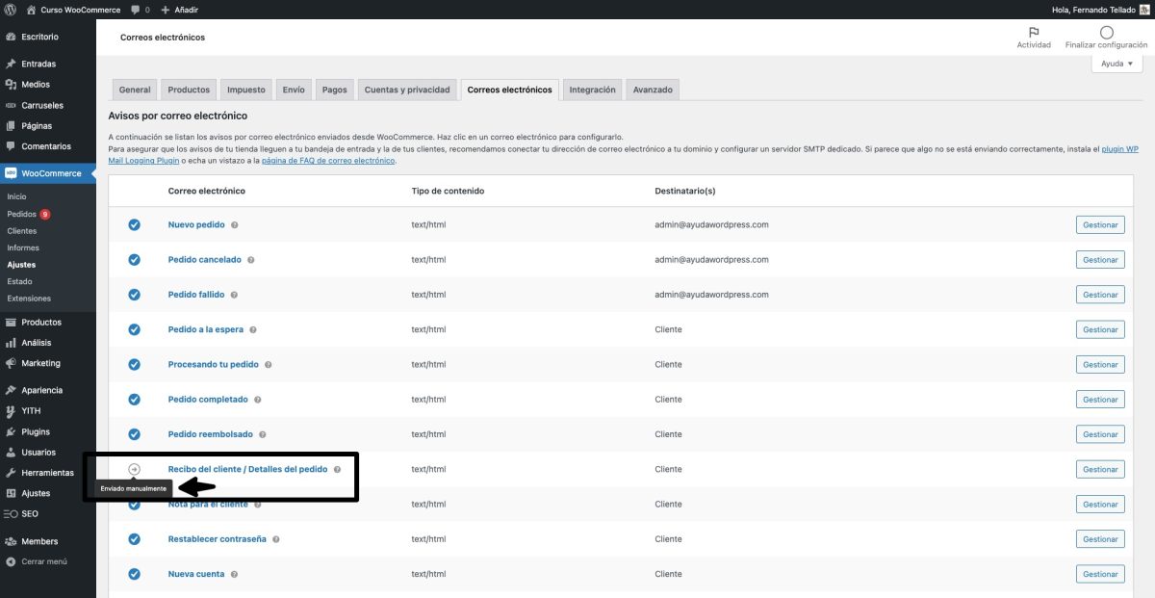Image resolution: width=1155 pixels, height=598 pixels.
Task: Click the Actividad flag icon
Action: point(1033,33)
